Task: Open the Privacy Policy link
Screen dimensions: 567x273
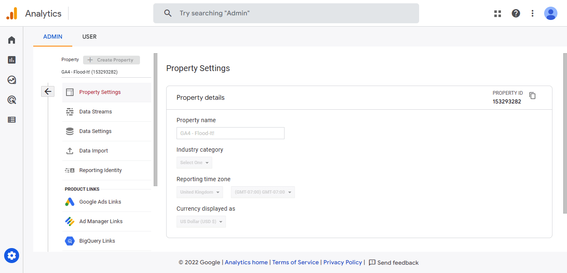Action: 343,263
